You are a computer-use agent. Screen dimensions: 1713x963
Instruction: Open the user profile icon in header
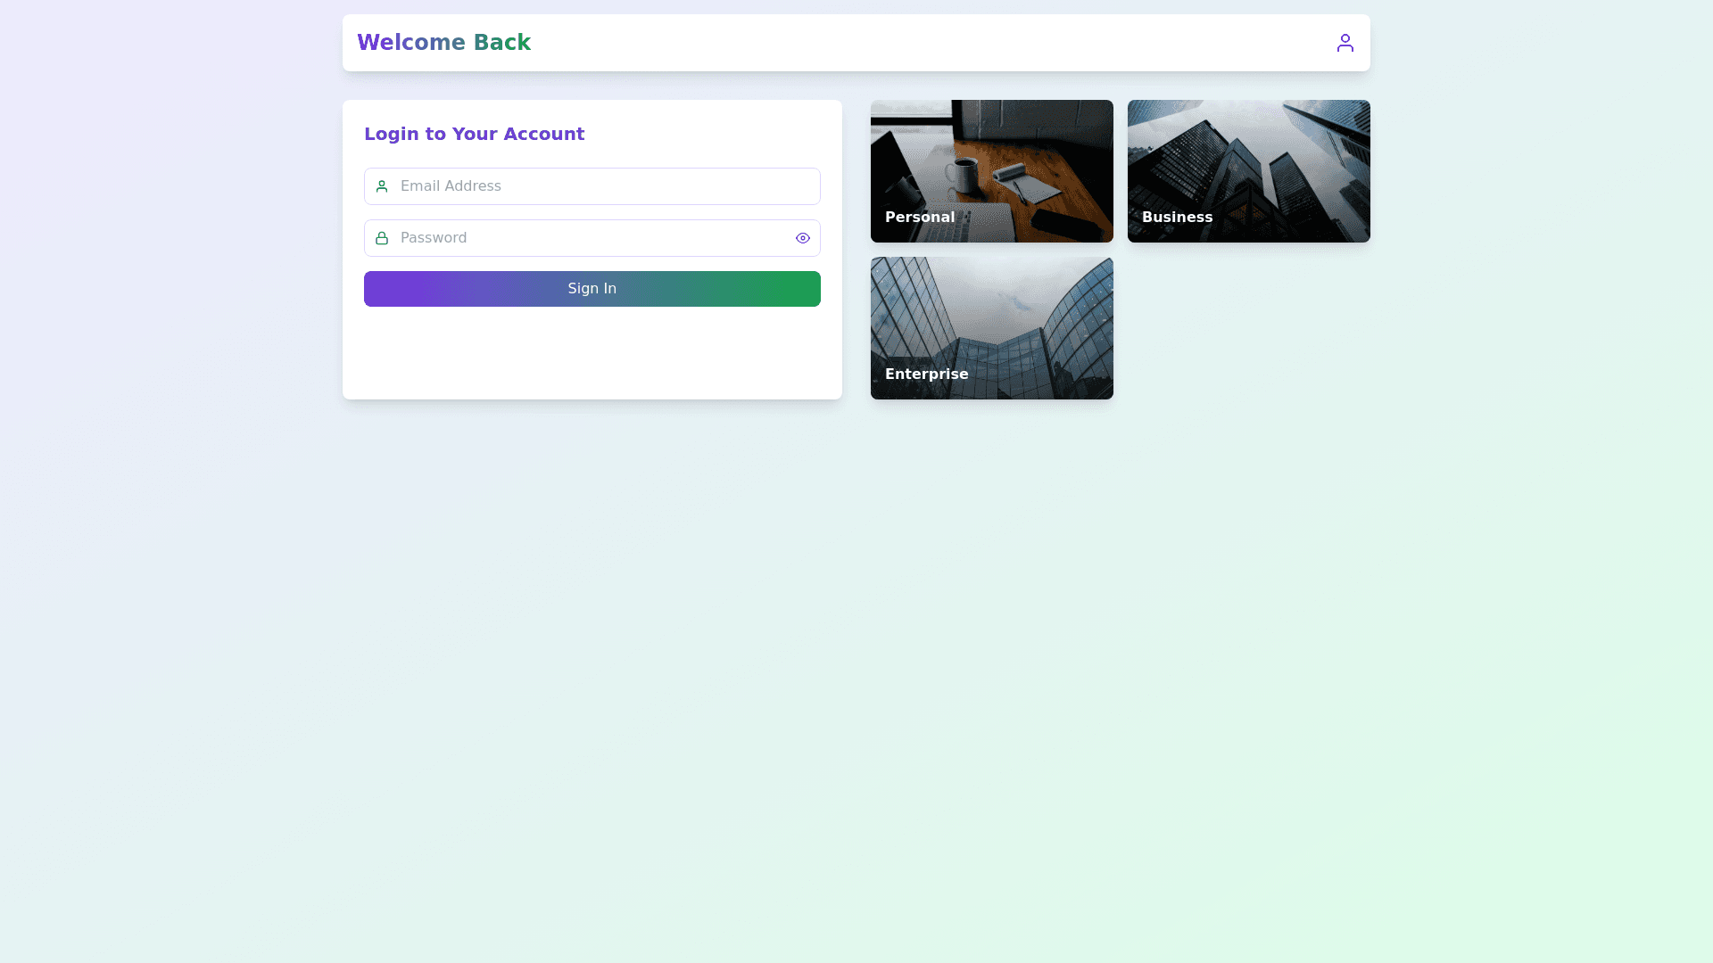tap(1345, 43)
